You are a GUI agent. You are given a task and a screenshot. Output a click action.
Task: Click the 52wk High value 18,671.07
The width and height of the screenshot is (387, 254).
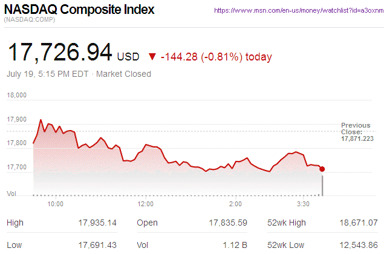[359, 223]
